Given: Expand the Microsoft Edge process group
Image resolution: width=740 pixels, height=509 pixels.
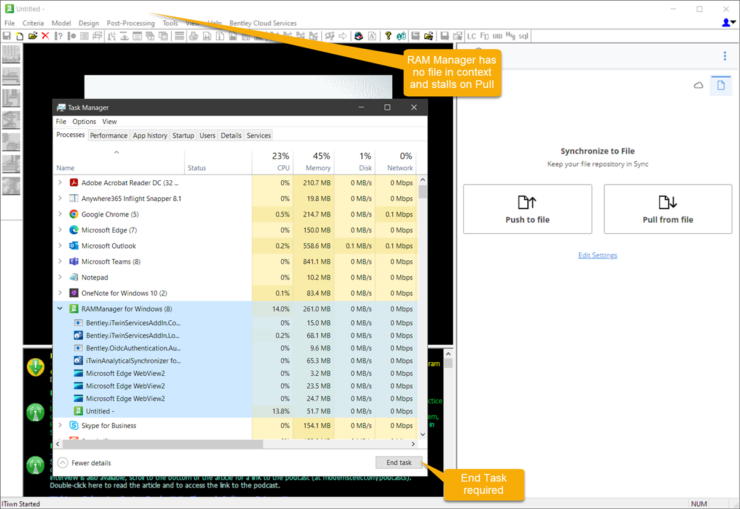Looking at the screenshot, I should [x=60, y=230].
